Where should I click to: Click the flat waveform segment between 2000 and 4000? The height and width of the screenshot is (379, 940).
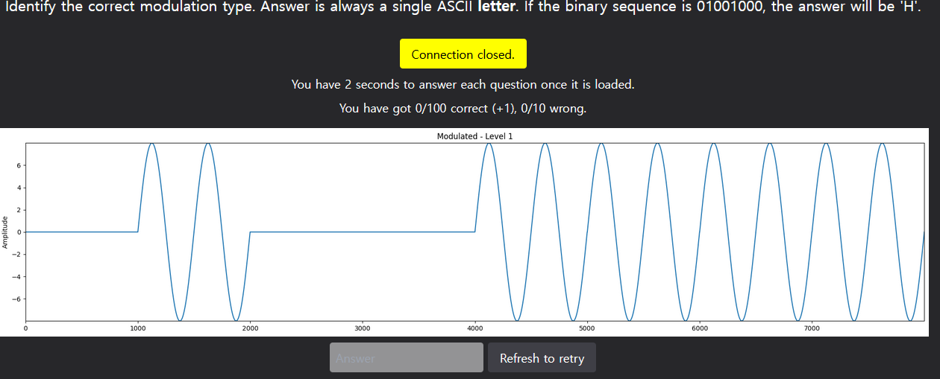(363, 232)
